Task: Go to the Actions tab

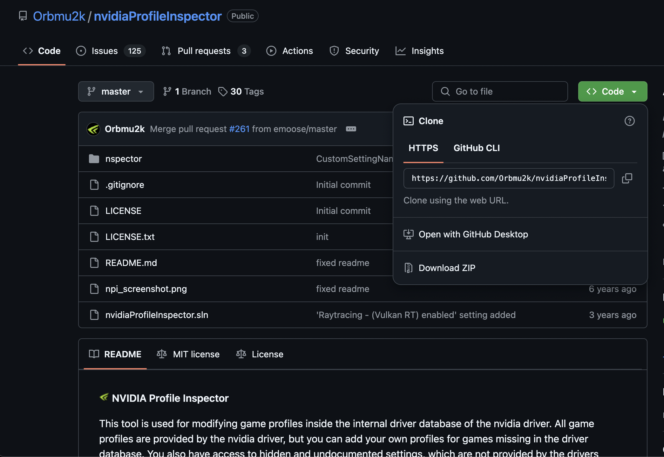Action: tap(289, 51)
